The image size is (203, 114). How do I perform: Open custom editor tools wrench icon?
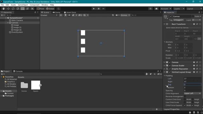click(x=32, y=9)
